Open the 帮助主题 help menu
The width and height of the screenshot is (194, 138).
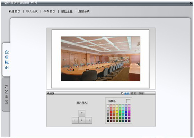pos(67,11)
